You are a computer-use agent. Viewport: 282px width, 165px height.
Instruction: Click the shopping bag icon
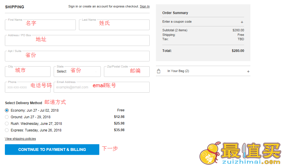(159, 71)
